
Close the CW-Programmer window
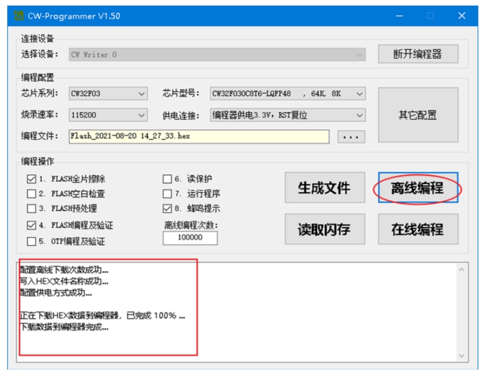[x=462, y=15]
